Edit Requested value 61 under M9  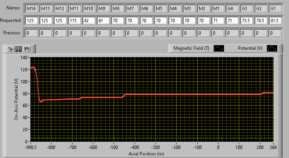(x=103, y=21)
